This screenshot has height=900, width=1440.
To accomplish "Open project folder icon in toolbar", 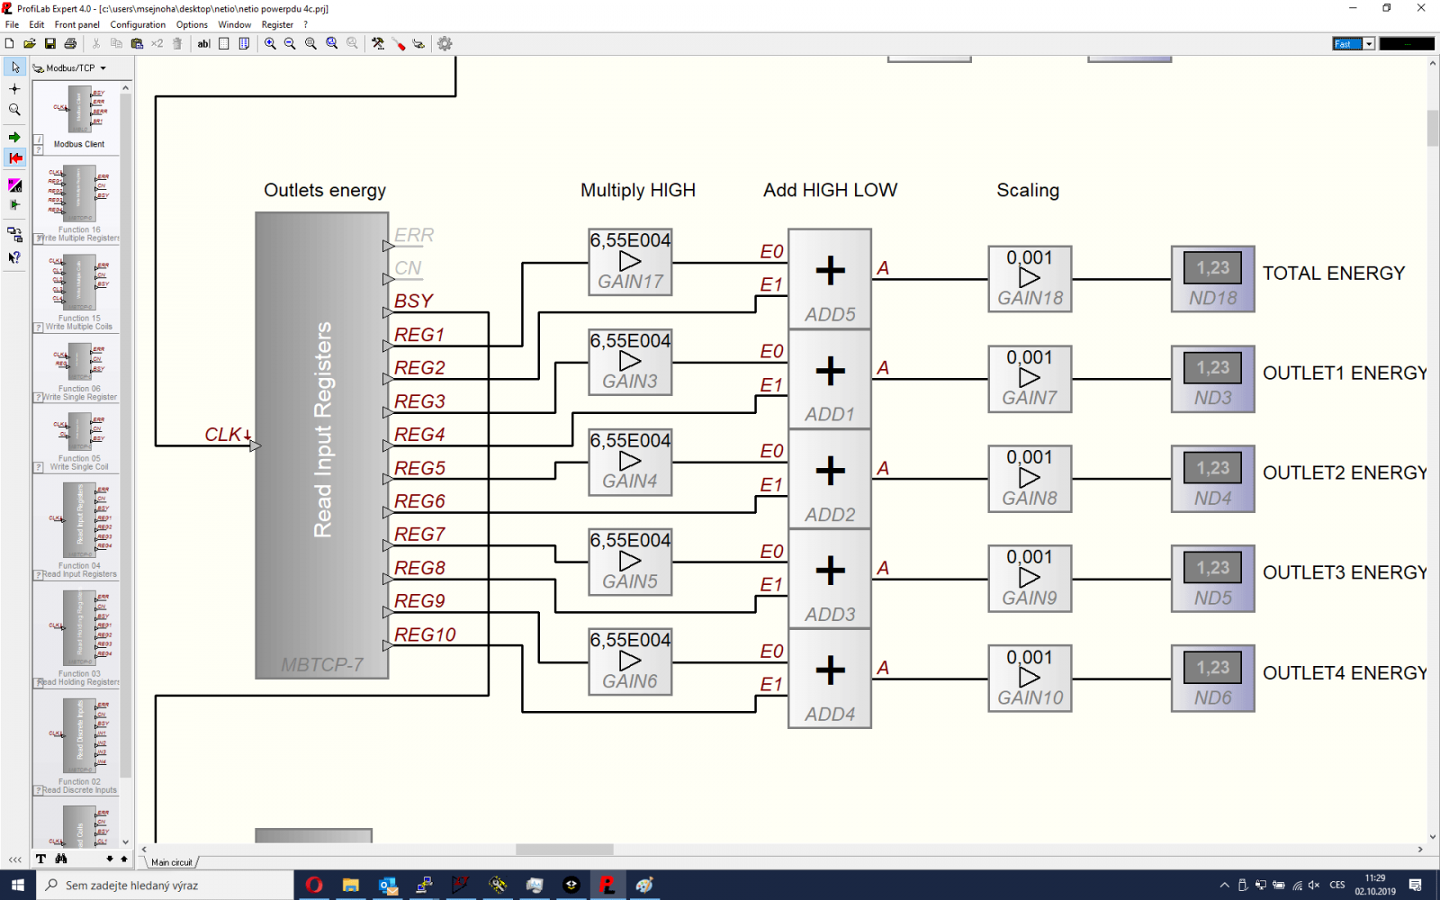I will (30, 43).
